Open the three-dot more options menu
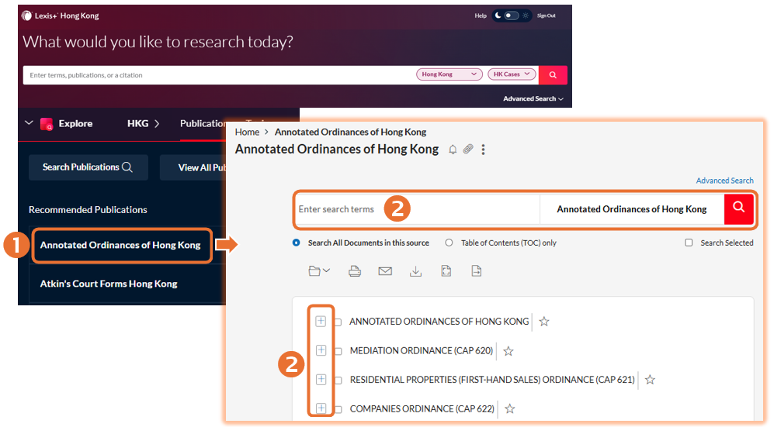774x427 pixels. coord(483,150)
